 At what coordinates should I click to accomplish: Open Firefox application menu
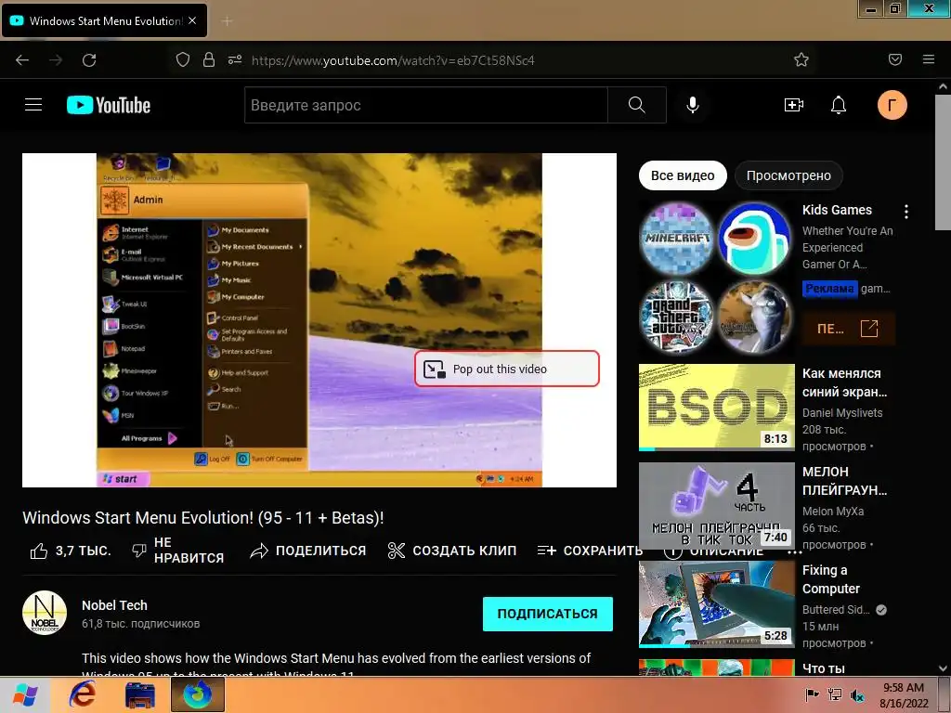click(x=929, y=59)
